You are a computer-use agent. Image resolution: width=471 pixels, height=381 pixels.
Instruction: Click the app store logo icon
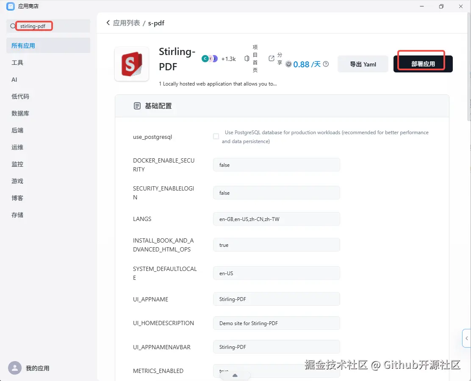[x=11, y=6]
